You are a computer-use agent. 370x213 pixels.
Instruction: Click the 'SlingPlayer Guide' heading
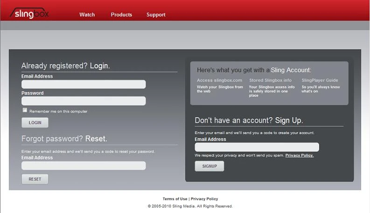click(320, 80)
